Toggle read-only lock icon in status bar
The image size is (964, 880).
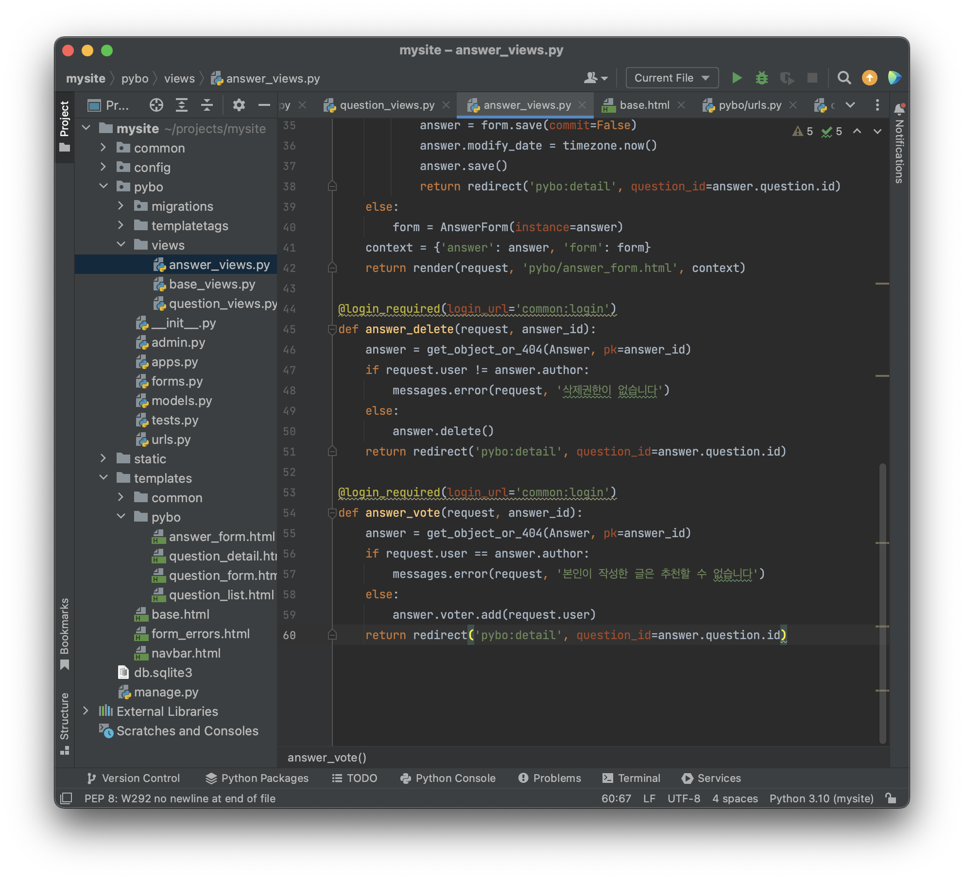point(891,798)
